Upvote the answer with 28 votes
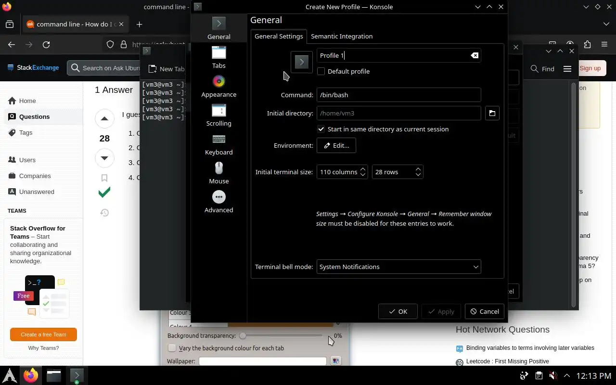Screen dimensions: 616x385 coord(104,118)
